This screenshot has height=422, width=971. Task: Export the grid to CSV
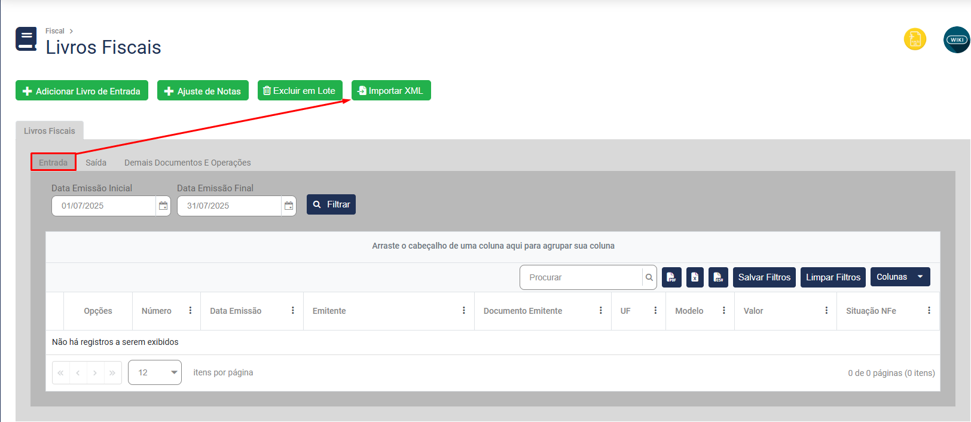pyautogui.click(x=718, y=277)
